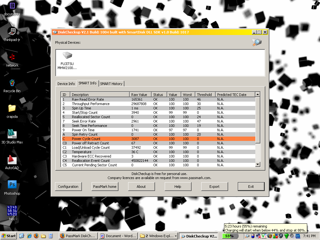Select the Spin Retry Count row

[x=158, y=134]
